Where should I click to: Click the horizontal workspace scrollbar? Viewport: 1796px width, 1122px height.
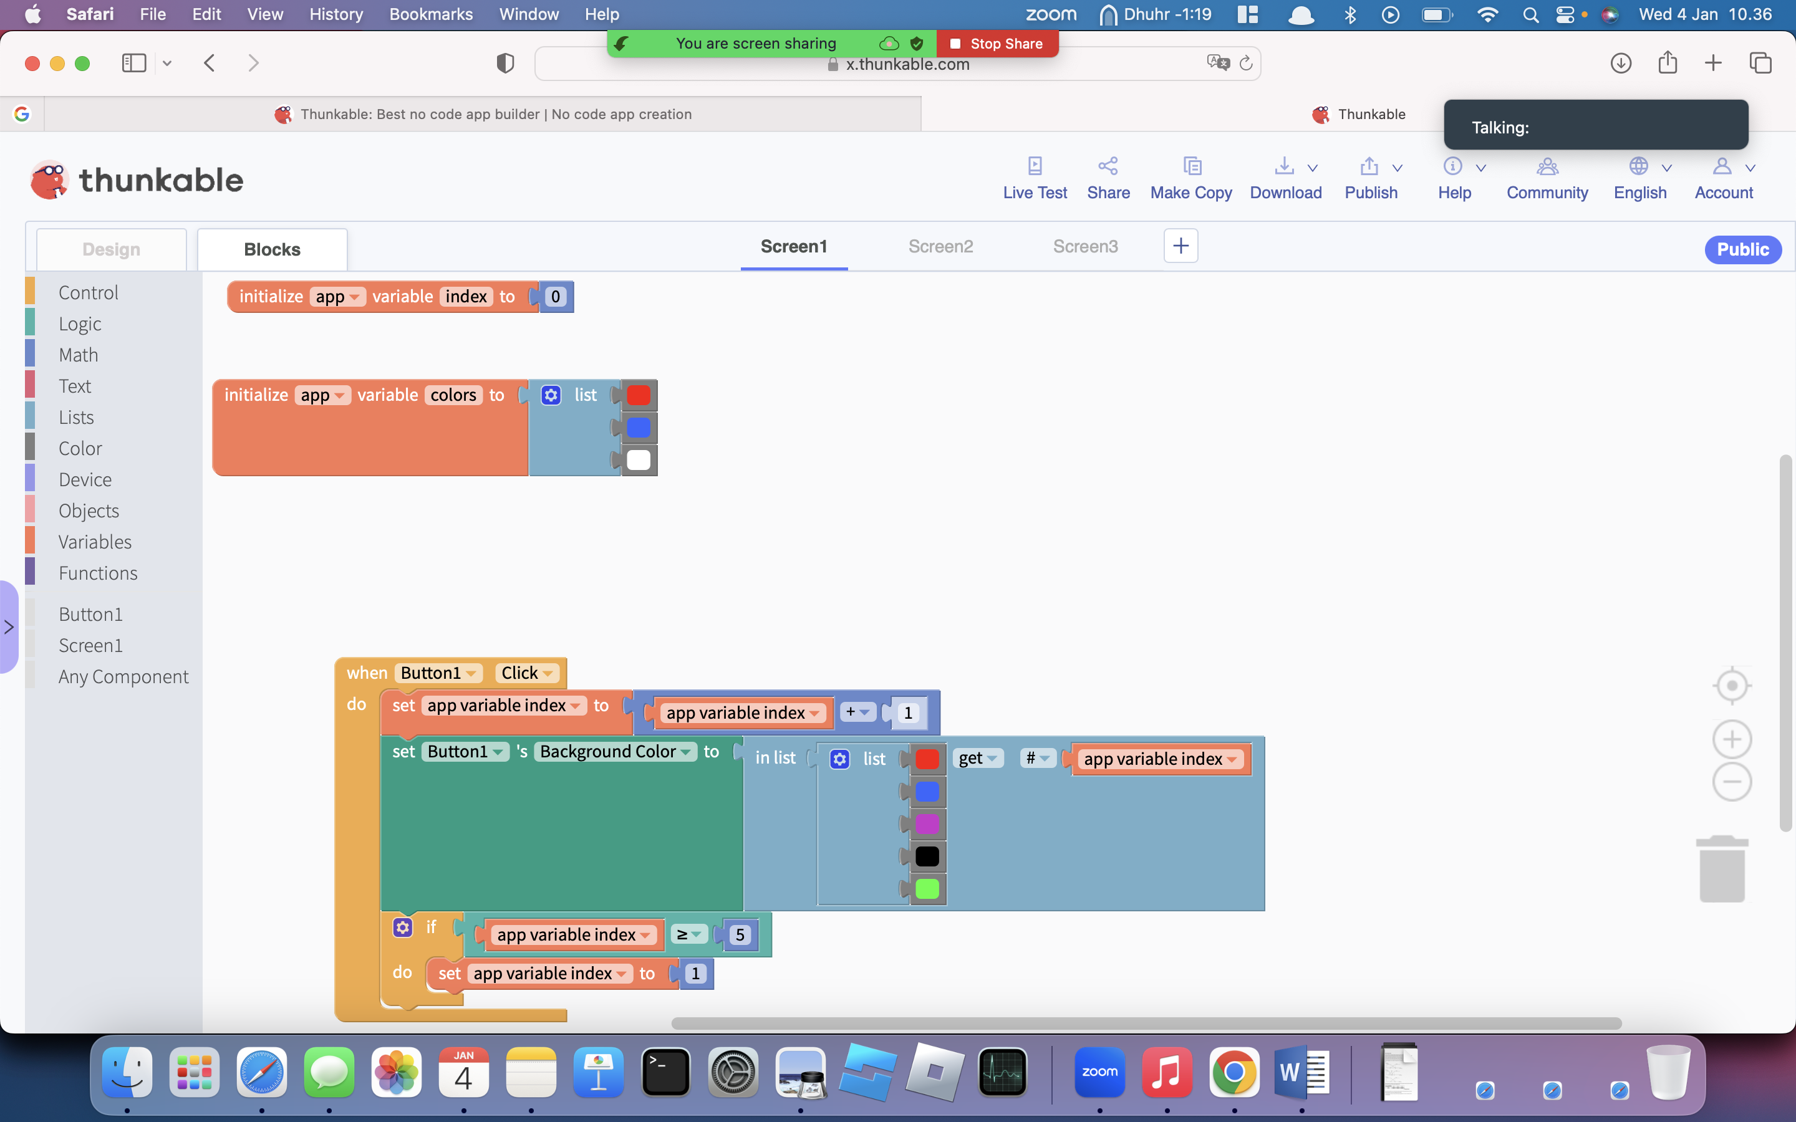click(1146, 1024)
